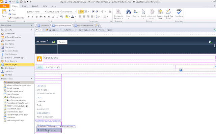Open Lists and Libraries in navigation
The height and width of the screenshot is (134, 216).
[x=13, y=37]
